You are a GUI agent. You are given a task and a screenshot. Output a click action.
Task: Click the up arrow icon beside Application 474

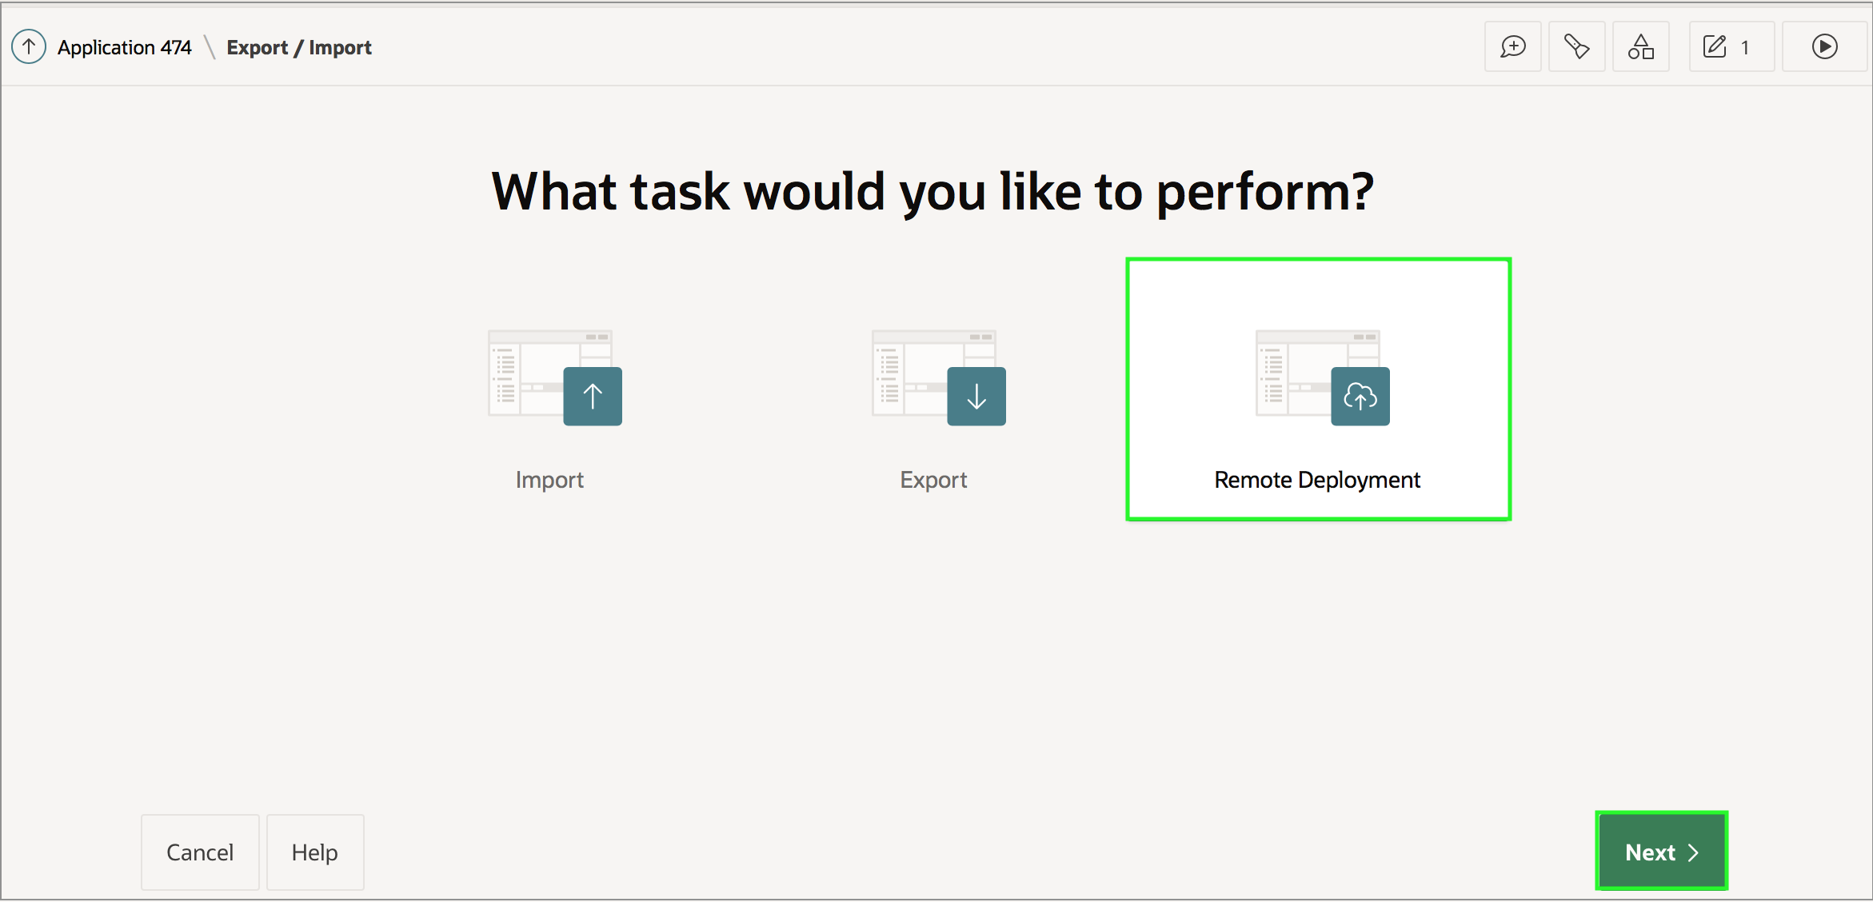coord(29,47)
